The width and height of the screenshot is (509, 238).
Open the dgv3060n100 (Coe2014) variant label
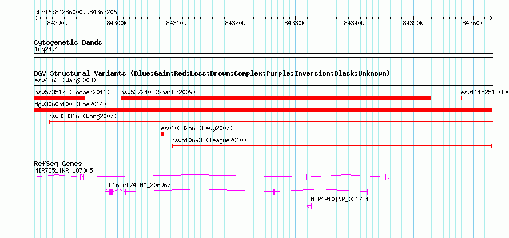pyautogui.click(x=70, y=104)
